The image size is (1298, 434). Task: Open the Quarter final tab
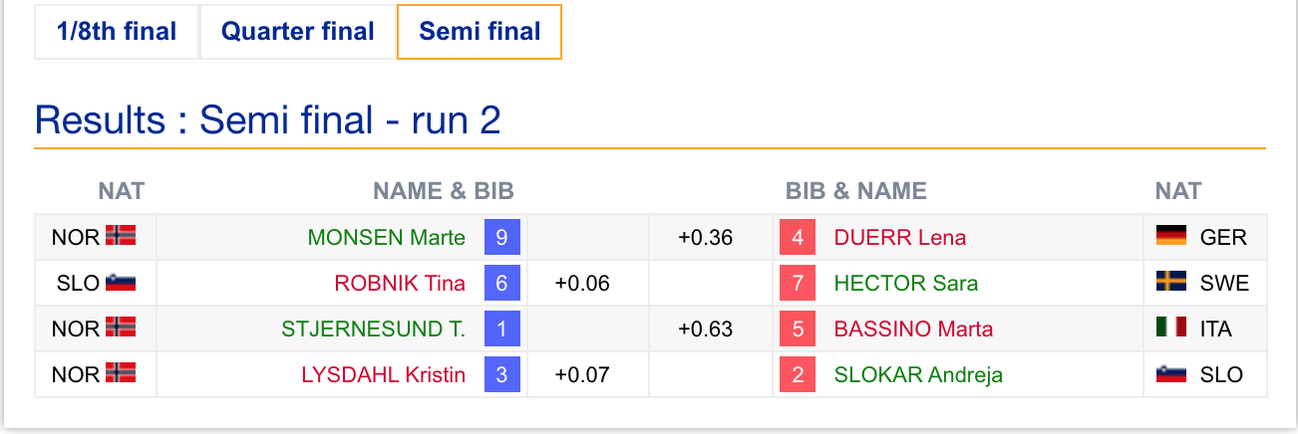tap(298, 32)
